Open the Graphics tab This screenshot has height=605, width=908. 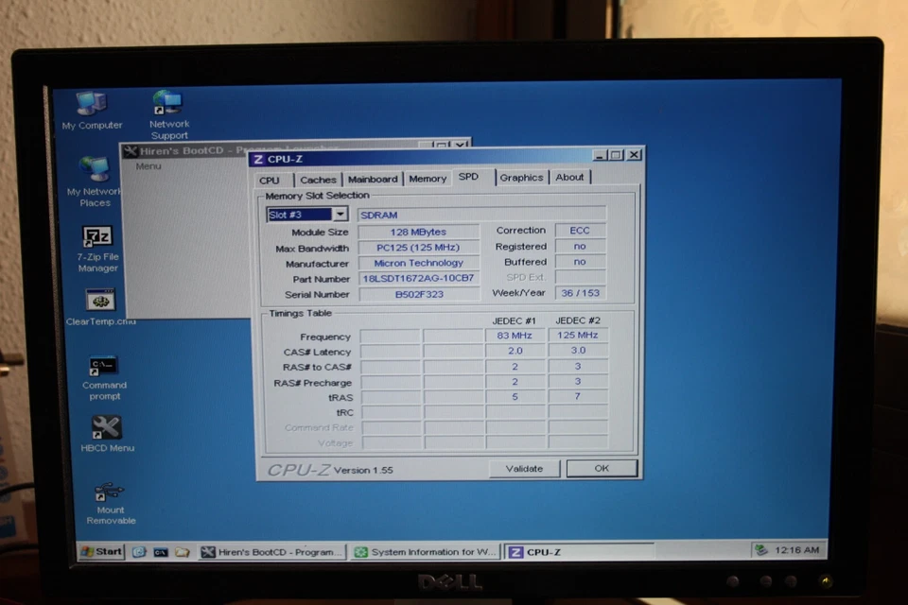click(x=521, y=177)
